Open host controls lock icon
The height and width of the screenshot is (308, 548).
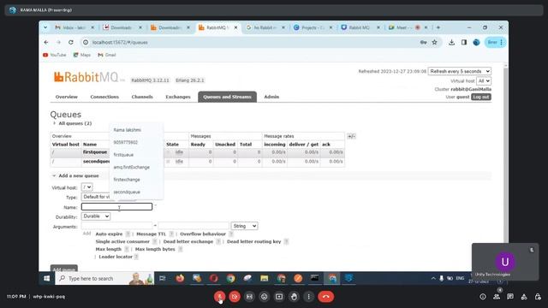pos(538,297)
